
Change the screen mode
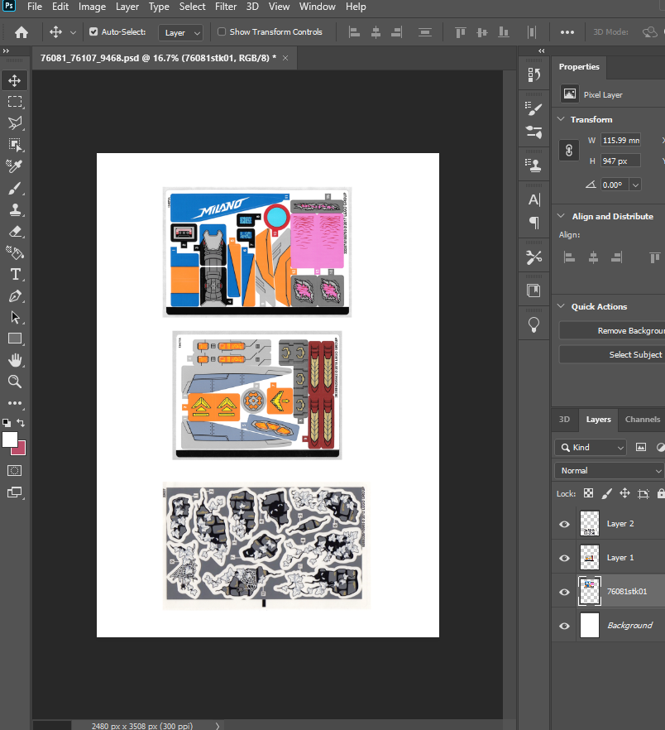click(14, 492)
